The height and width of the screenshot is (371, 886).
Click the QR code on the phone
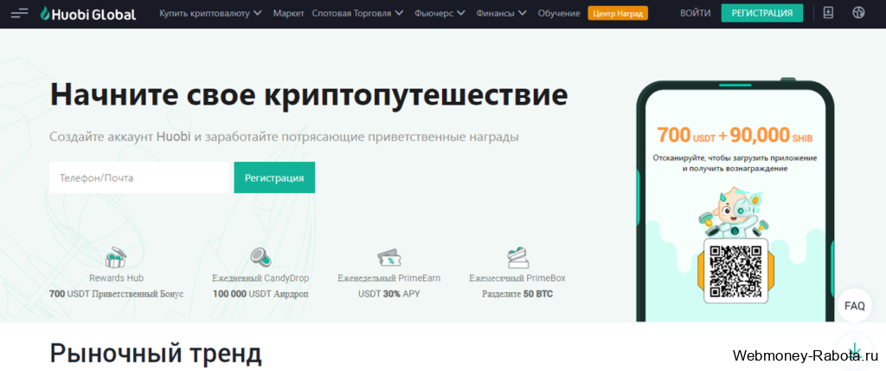point(735,272)
